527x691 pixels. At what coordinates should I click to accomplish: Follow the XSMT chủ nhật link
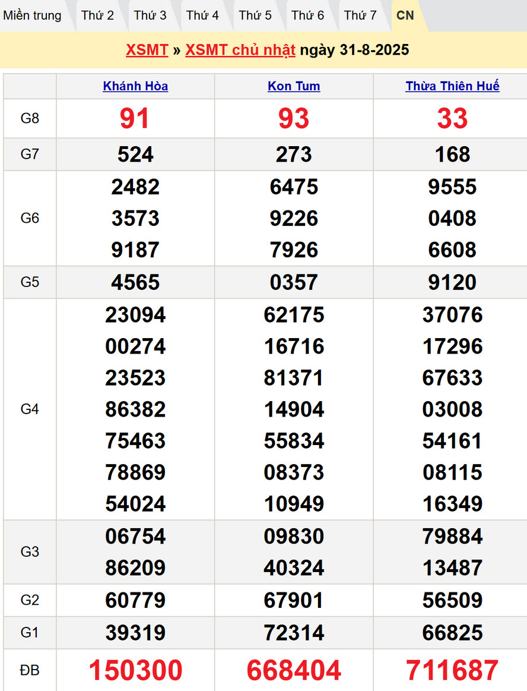click(x=240, y=50)
